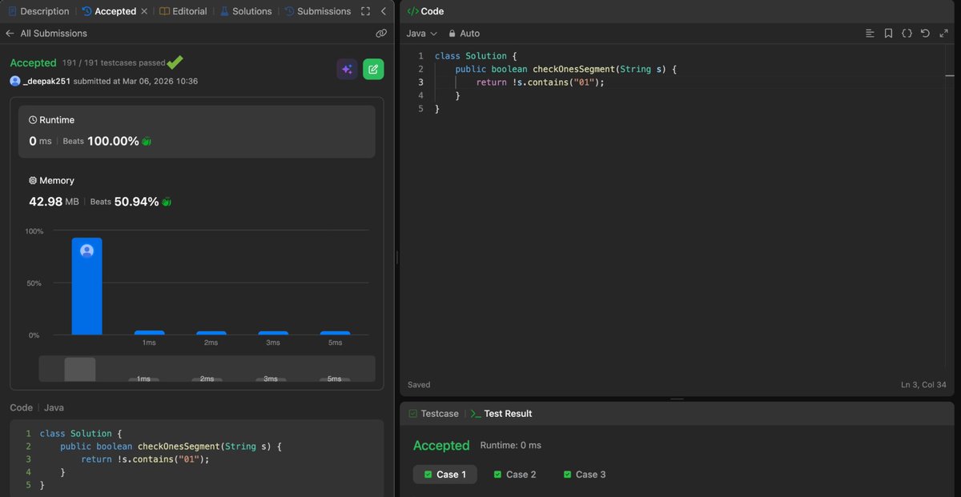Screen dimensions: 961x497
Task: Click the Runtime clock icon
Action: click(x=33, y=120)
